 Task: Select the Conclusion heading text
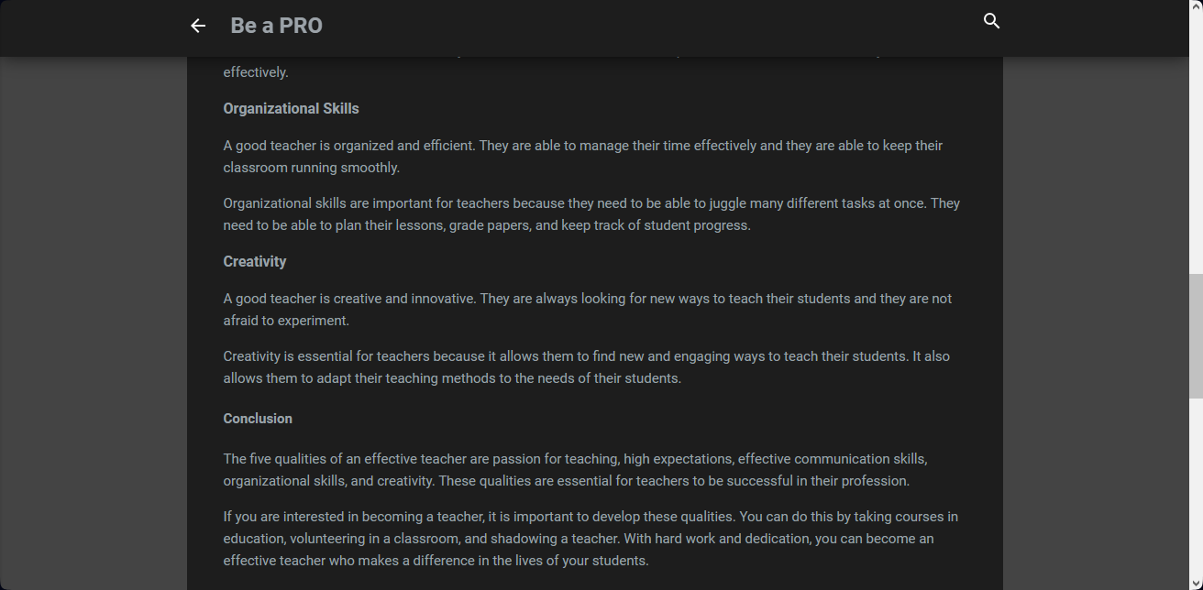point(258,418)
